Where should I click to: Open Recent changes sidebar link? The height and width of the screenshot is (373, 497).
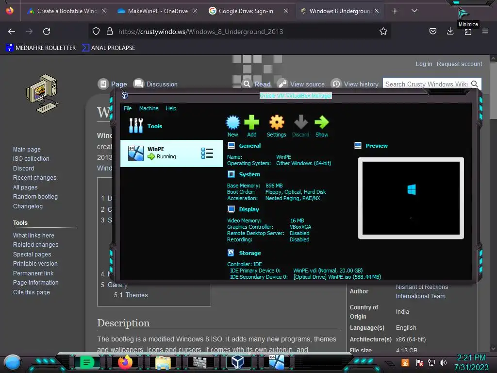click(34, 178)
